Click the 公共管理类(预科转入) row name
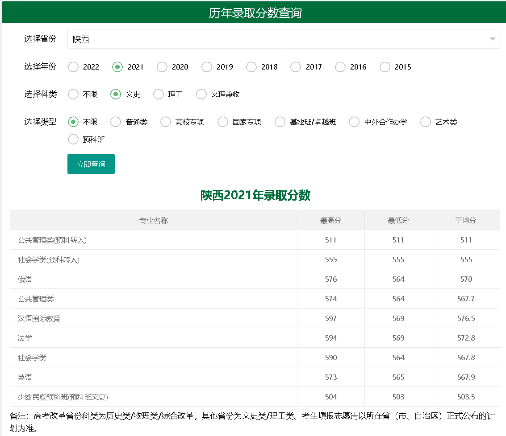The image size is (506, 436). (52, 240)
